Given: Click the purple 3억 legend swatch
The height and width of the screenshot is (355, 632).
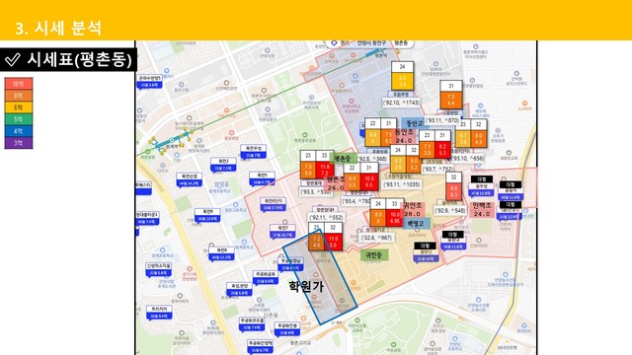Looking at the screenshot, I should (x=19, y=143).
